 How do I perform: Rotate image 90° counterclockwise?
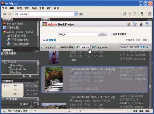[x=130, y=14]
